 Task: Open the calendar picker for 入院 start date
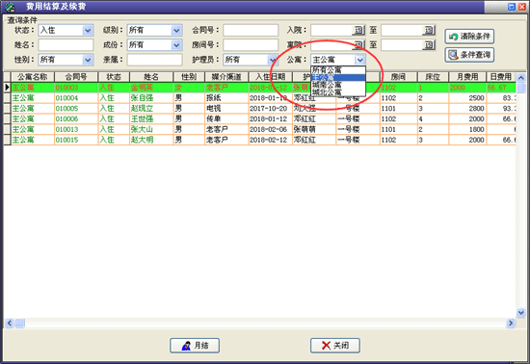click(x=358, y=31)
